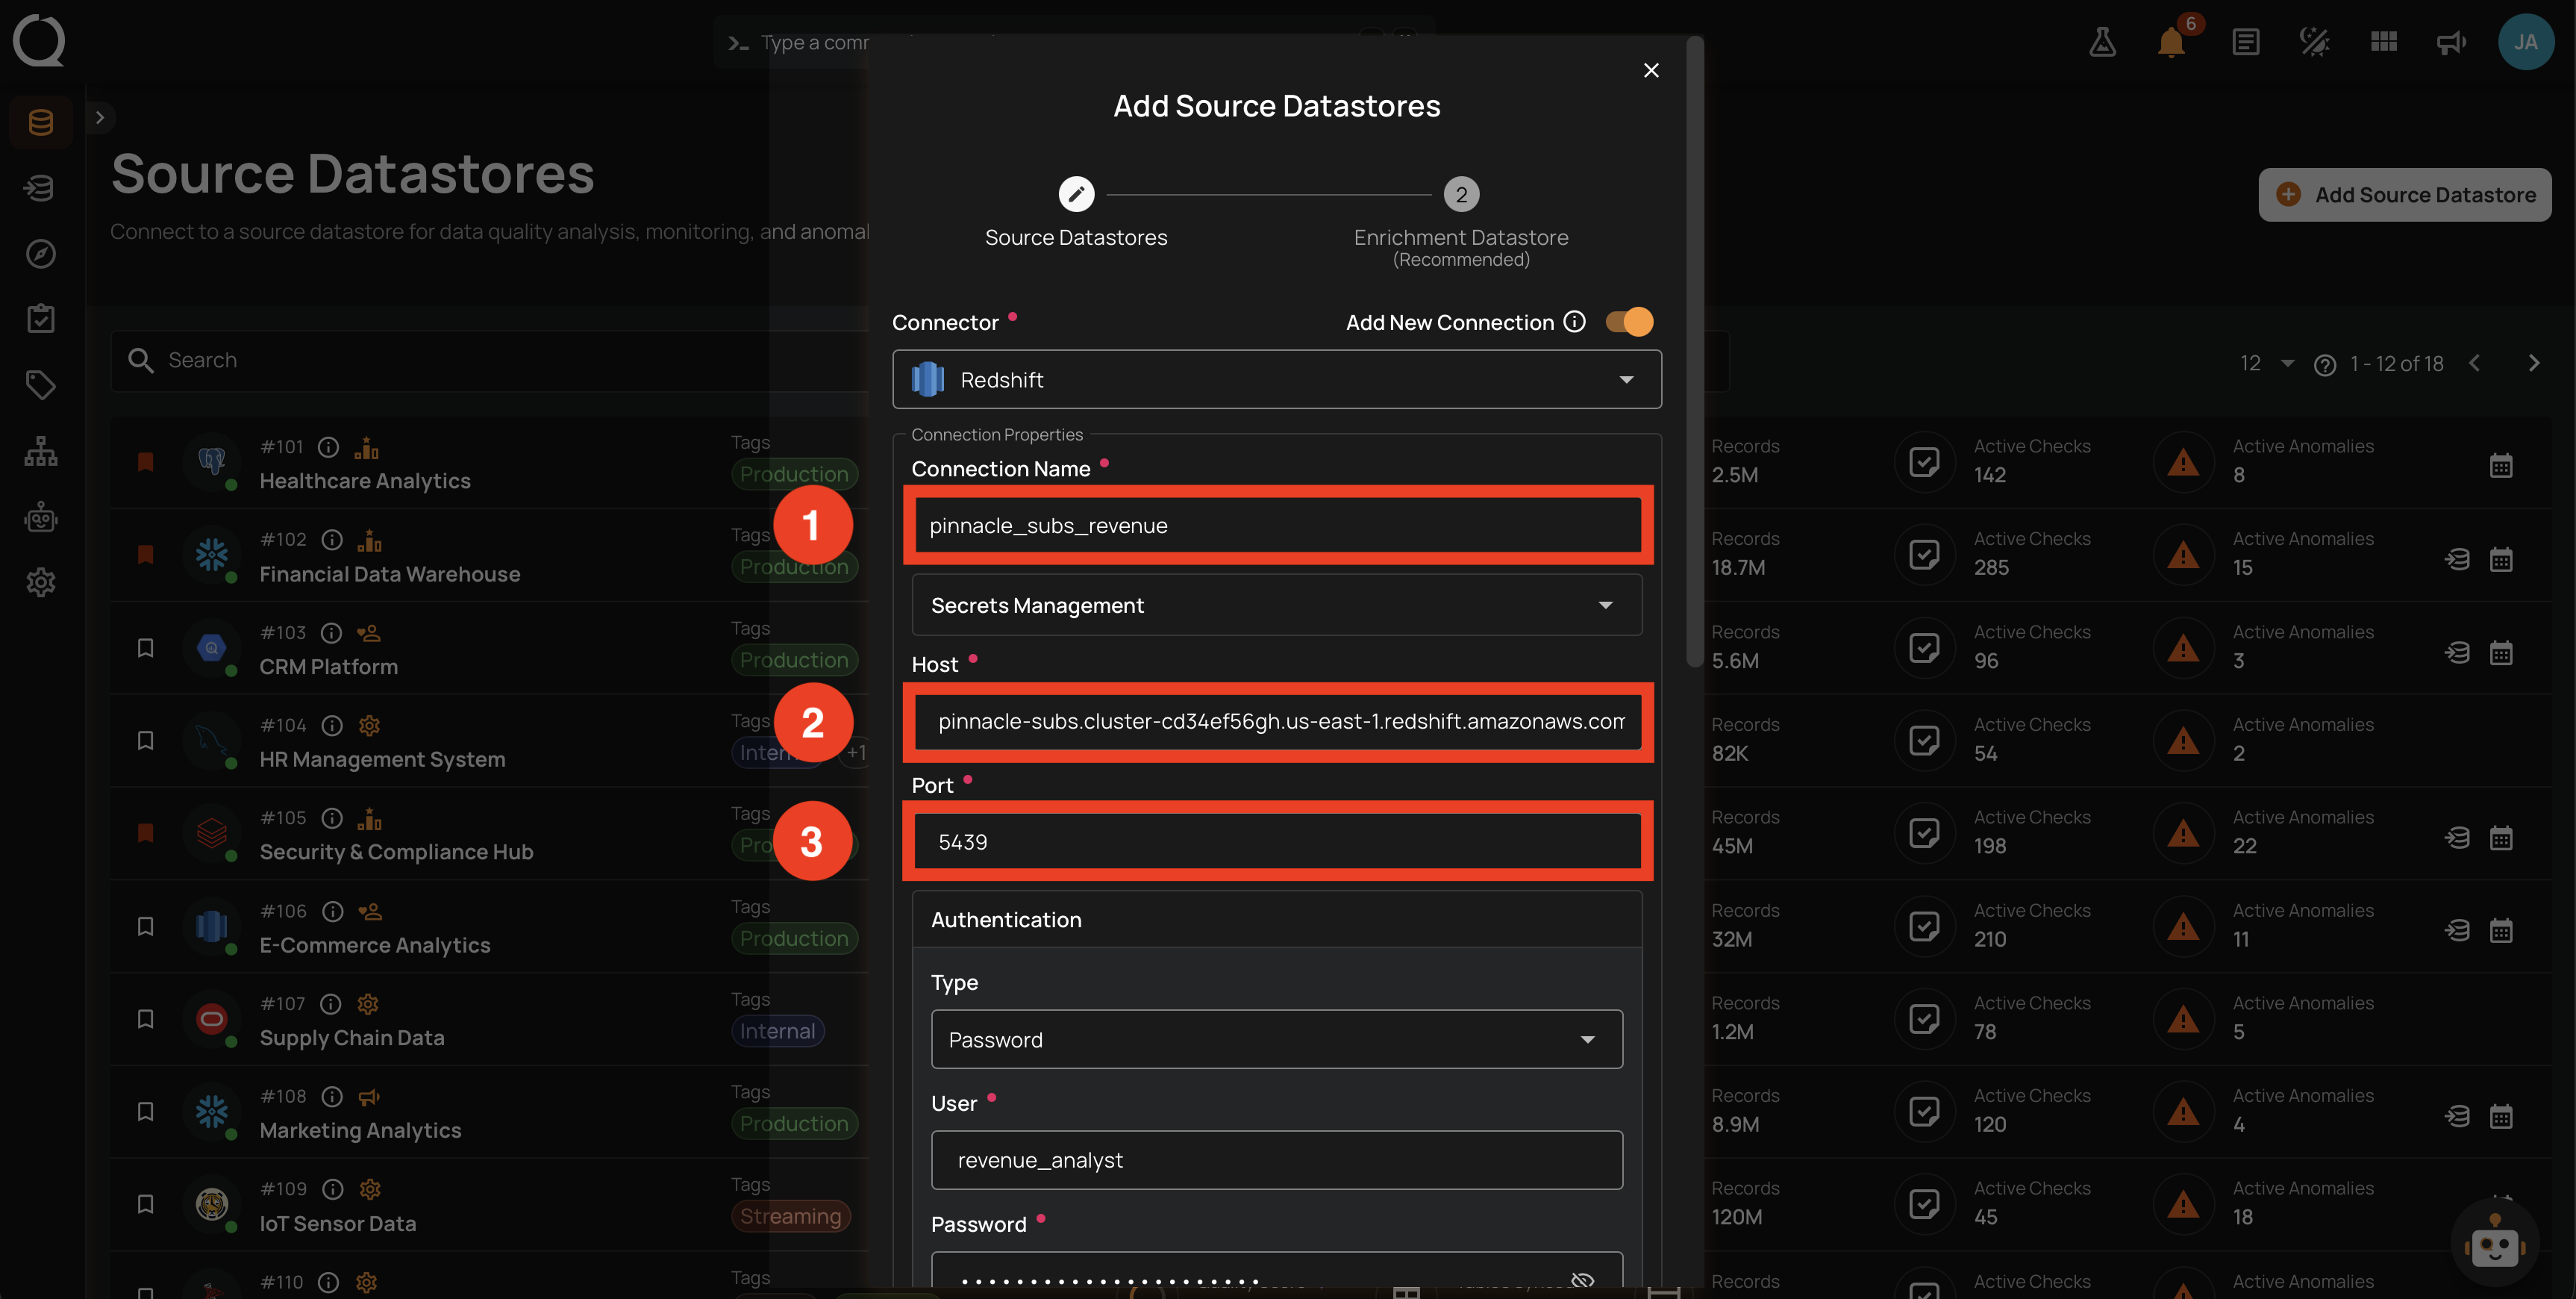
Task: Click the info icon beside Add New Connection
Action: 1575,321
